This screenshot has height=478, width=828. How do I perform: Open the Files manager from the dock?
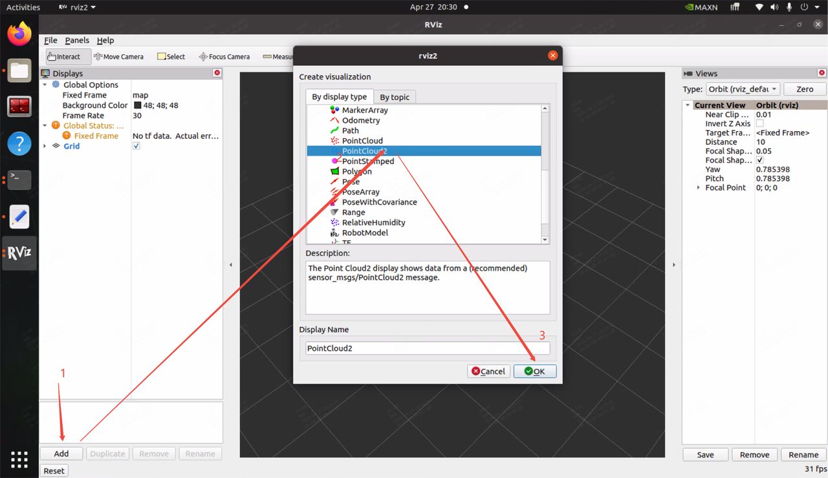click(x=19, y=70)
